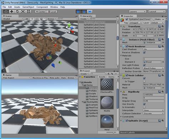Select the Hand tool in toolbar
The width and height of the screenshot is (169, 139).
pyautogui.click(x=6, y=11)
